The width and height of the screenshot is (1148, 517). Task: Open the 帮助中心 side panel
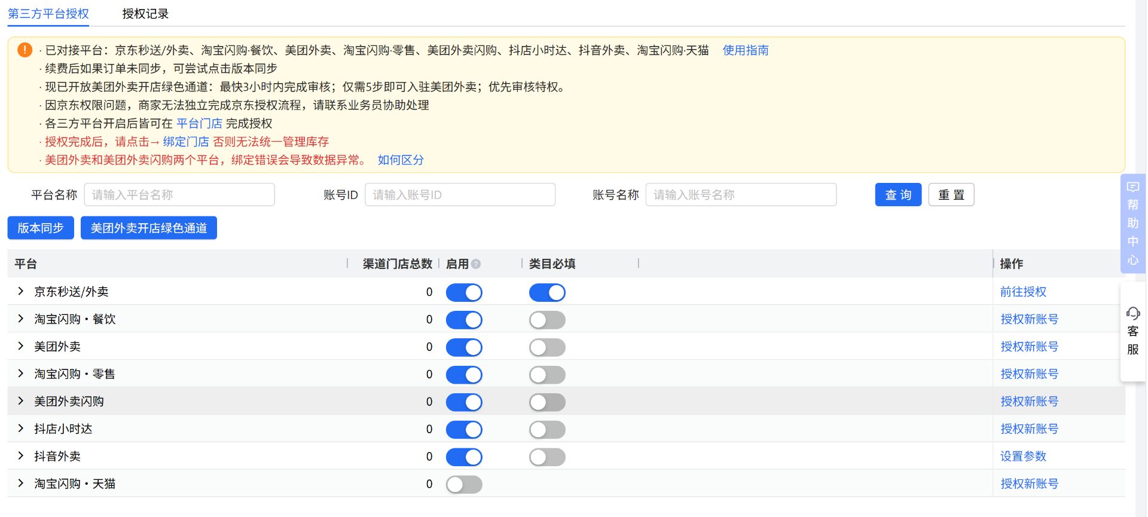click(x=1132, y=224)
